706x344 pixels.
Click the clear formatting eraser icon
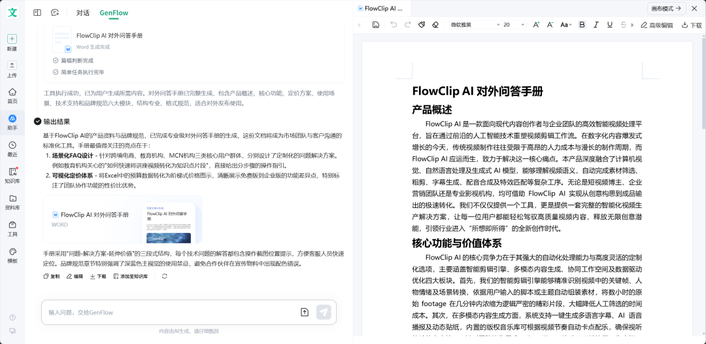(x=435, y=25)
